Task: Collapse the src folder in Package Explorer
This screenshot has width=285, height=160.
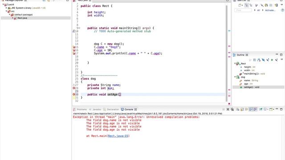Action: (x=6, y=11)
